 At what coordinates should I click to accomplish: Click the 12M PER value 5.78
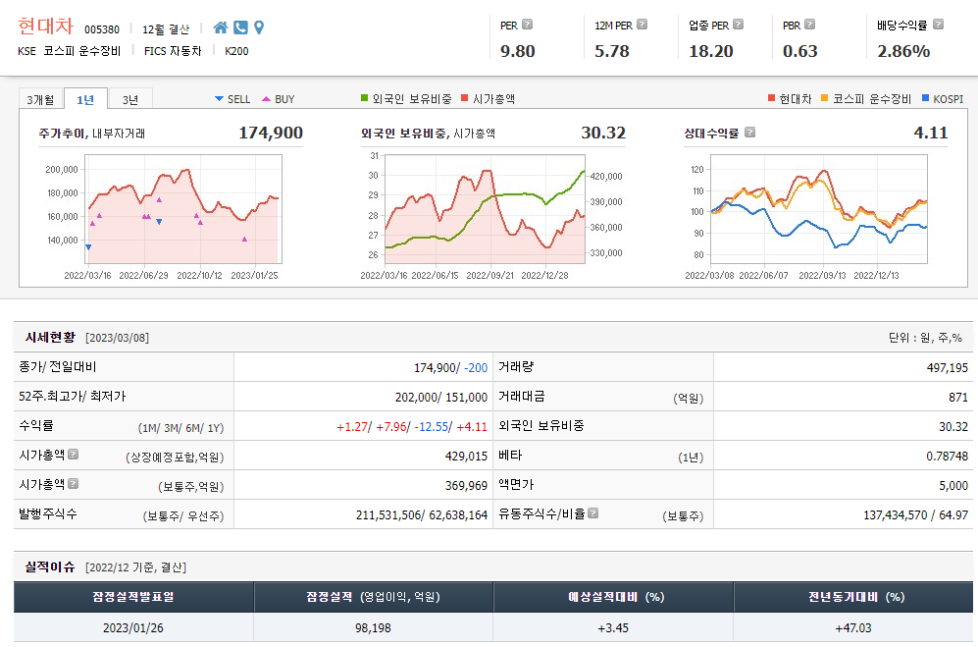[612, 51]
